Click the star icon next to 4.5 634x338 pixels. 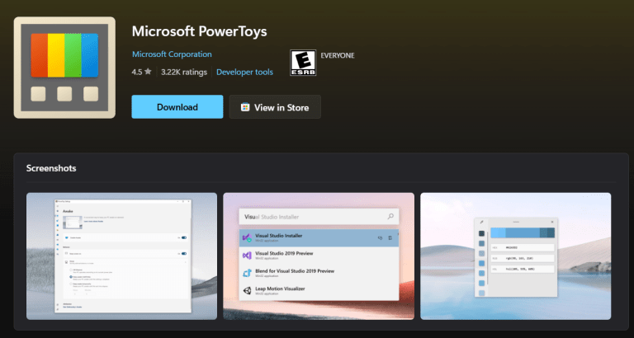coord(148,72)
